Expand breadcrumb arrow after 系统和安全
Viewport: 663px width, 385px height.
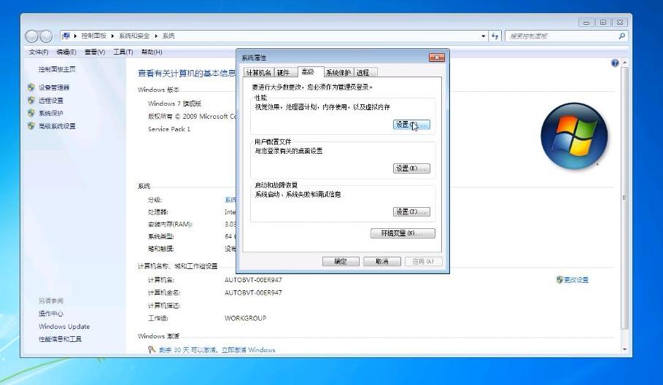156,36
